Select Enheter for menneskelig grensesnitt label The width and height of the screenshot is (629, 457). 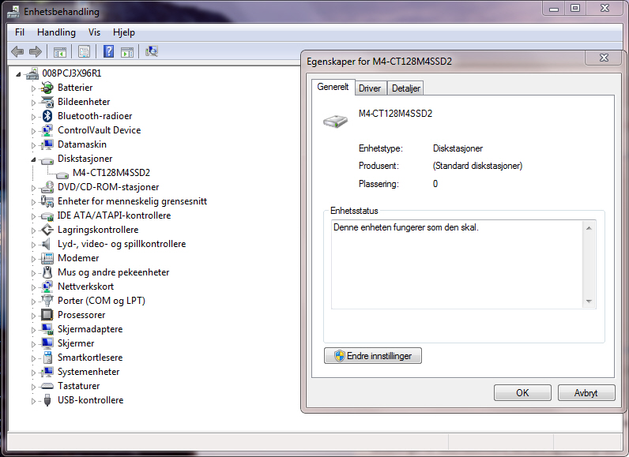133,201
